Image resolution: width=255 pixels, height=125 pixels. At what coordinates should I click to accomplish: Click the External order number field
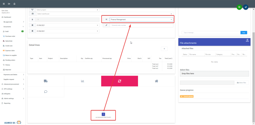[x=141, y=25]
